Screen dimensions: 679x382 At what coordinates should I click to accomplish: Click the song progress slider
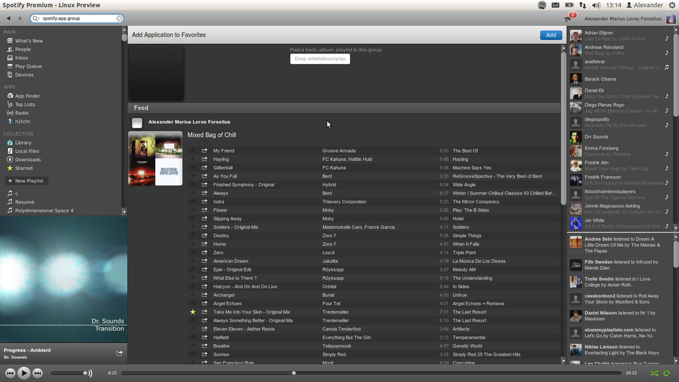click(x=372, y=373)
